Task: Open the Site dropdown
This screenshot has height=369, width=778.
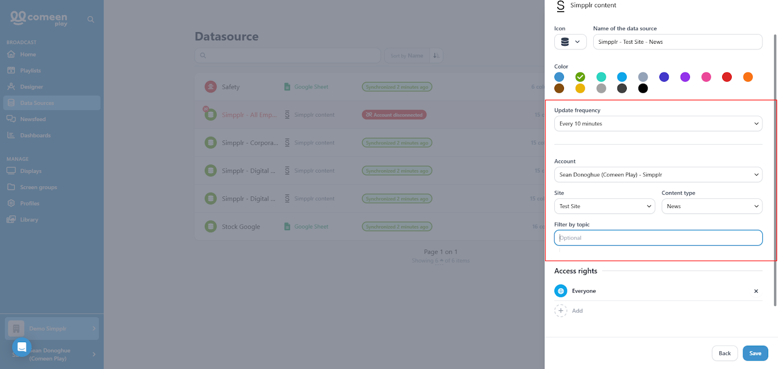Action: point(604,206)
